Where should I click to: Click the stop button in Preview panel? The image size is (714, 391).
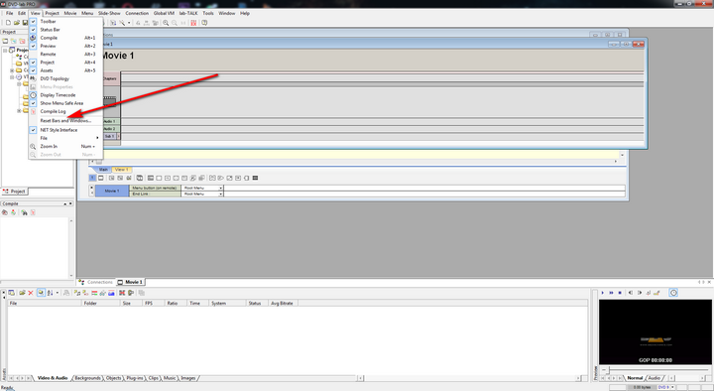point(620,293)
